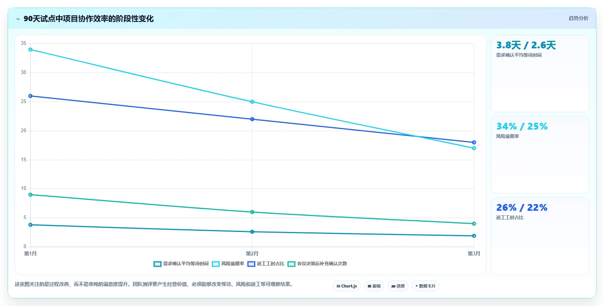Click the 会议决策后补充确认次数 point at 第2月
This screenshot has height=306, width=604.
tap(252, 212)
